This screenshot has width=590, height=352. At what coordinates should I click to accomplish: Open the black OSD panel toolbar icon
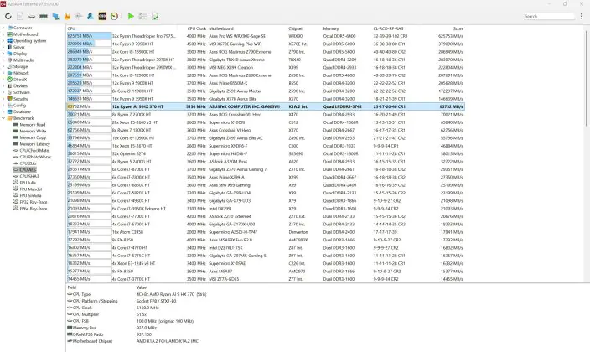click(102, 16)
